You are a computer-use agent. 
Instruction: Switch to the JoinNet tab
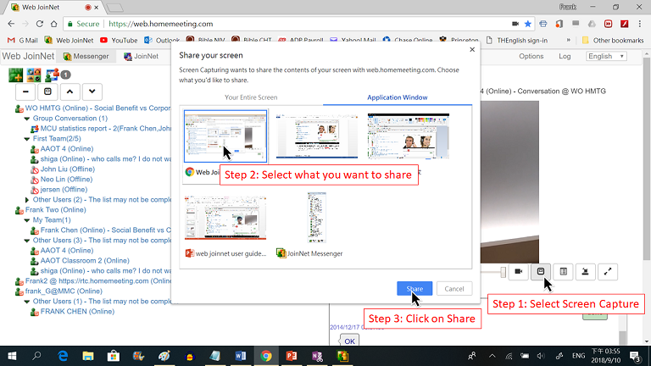pos(140,57)
